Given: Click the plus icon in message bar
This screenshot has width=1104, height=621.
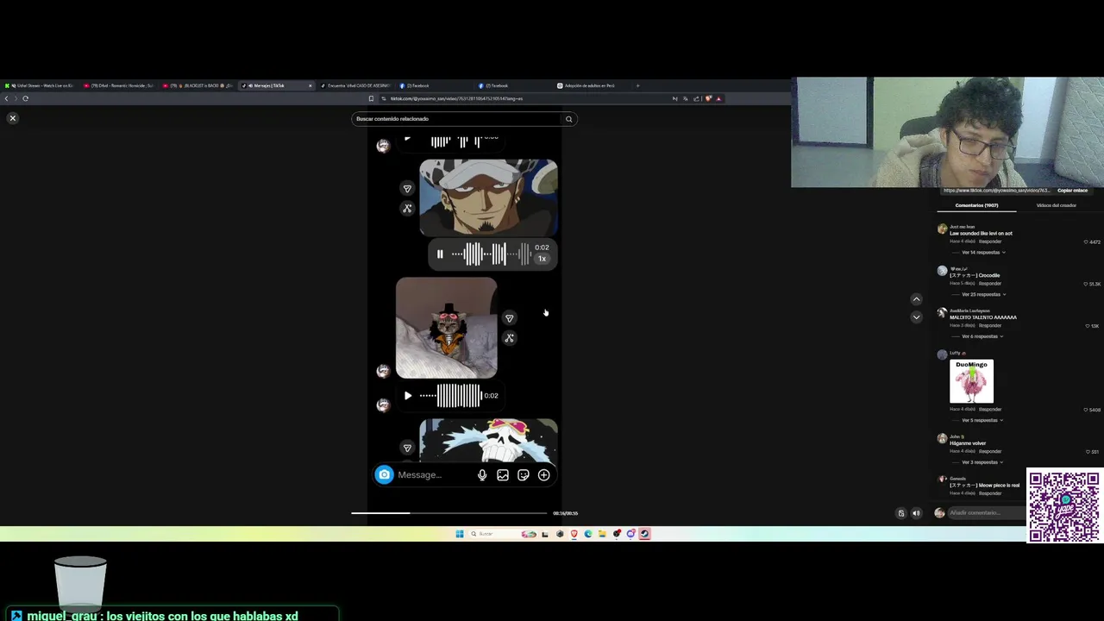Looking at the screenshot, I should click(x=544, y=475).
